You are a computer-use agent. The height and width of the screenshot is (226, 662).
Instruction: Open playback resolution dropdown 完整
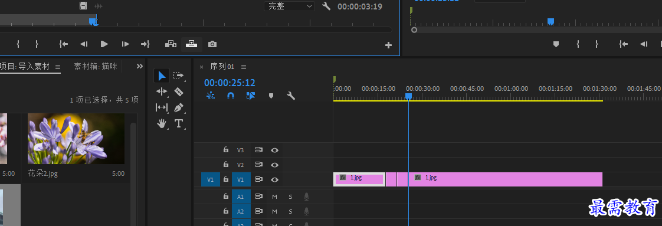click(289, 6)
